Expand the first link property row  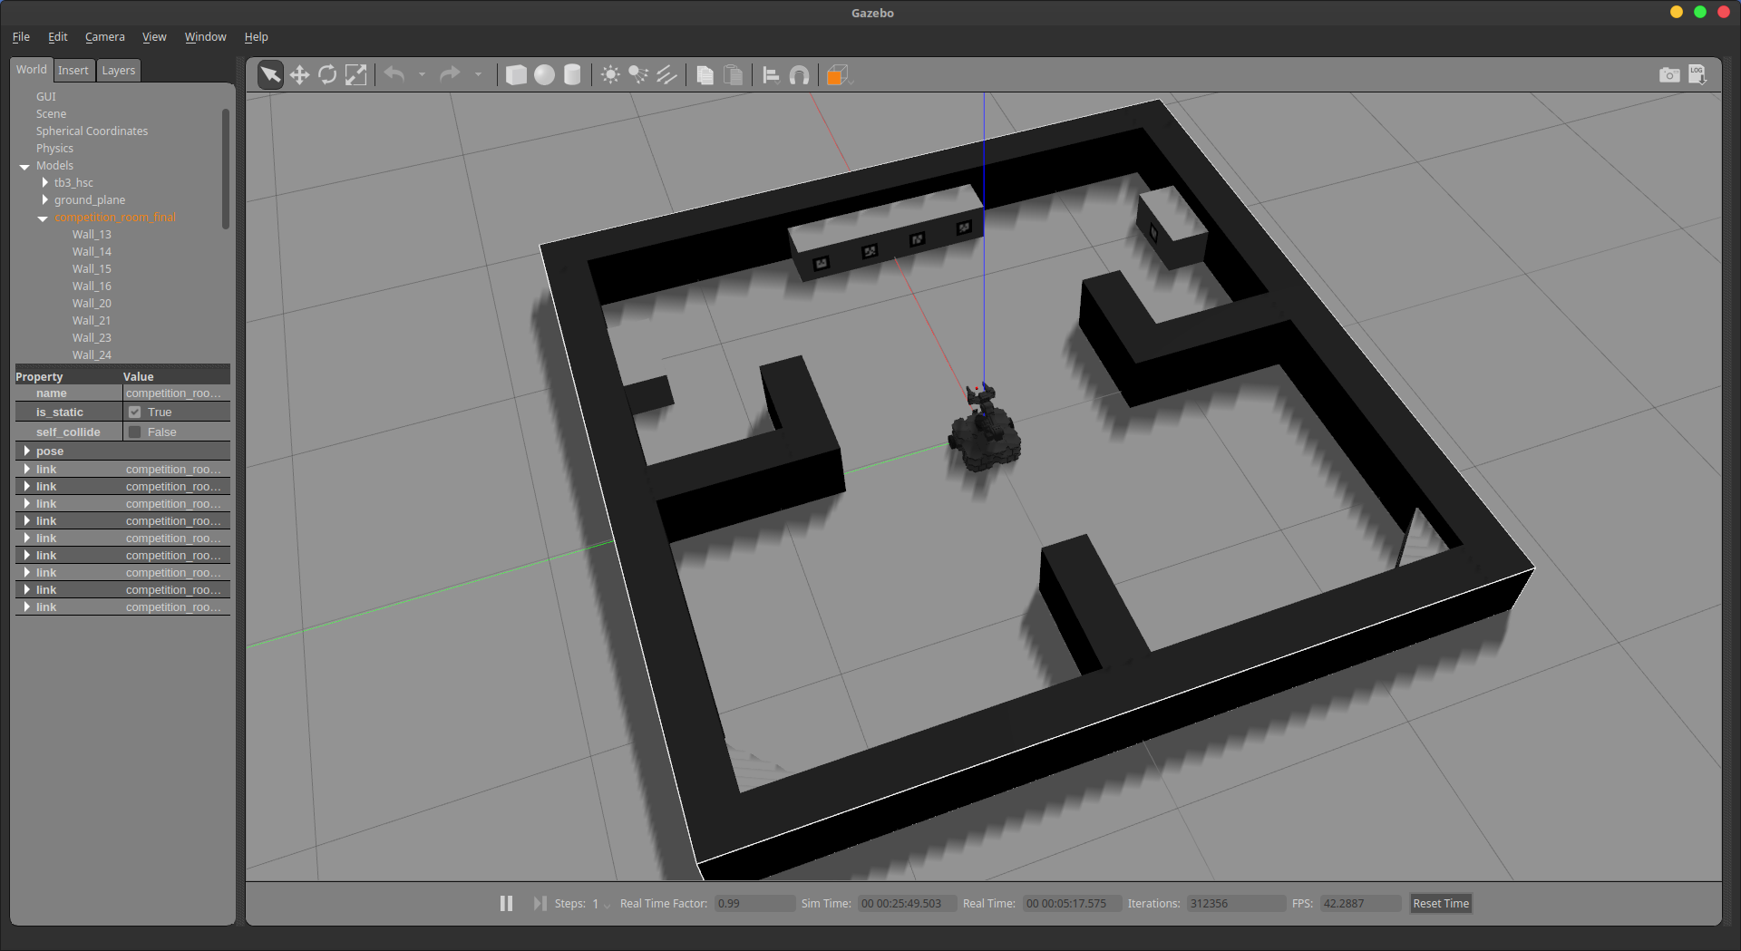tap(27, 470)
